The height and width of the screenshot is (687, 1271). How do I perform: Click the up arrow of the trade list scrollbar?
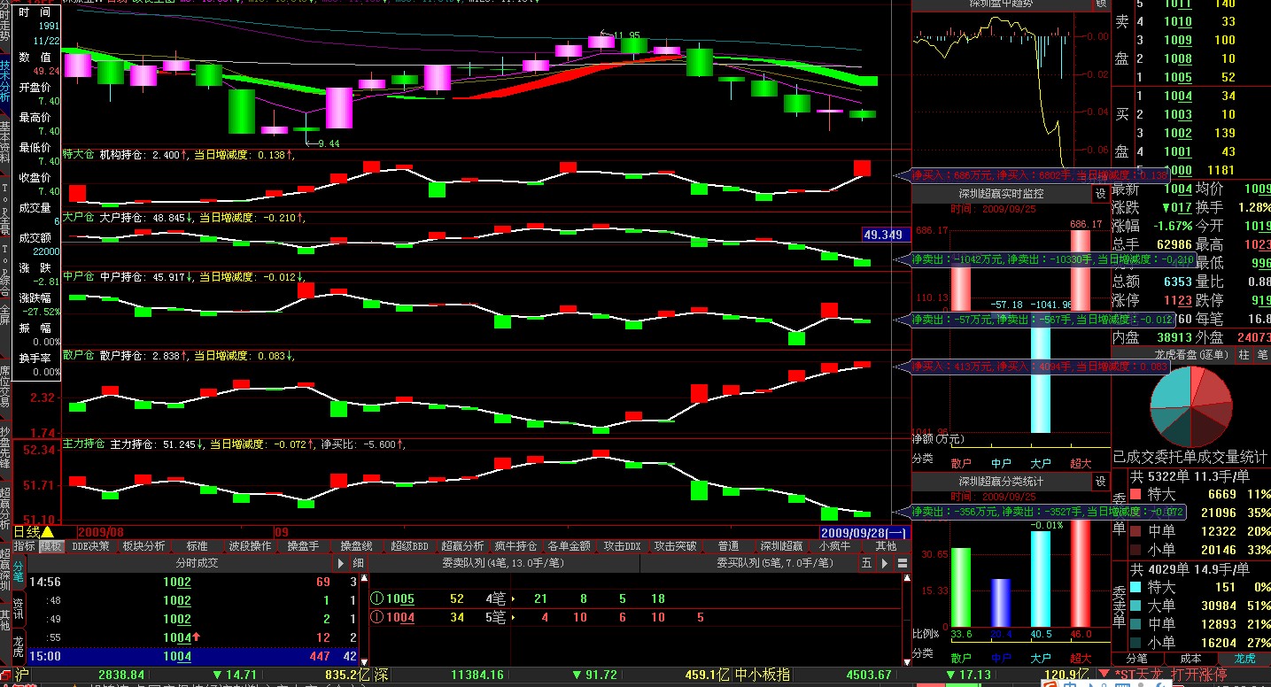tap(362, 577)
